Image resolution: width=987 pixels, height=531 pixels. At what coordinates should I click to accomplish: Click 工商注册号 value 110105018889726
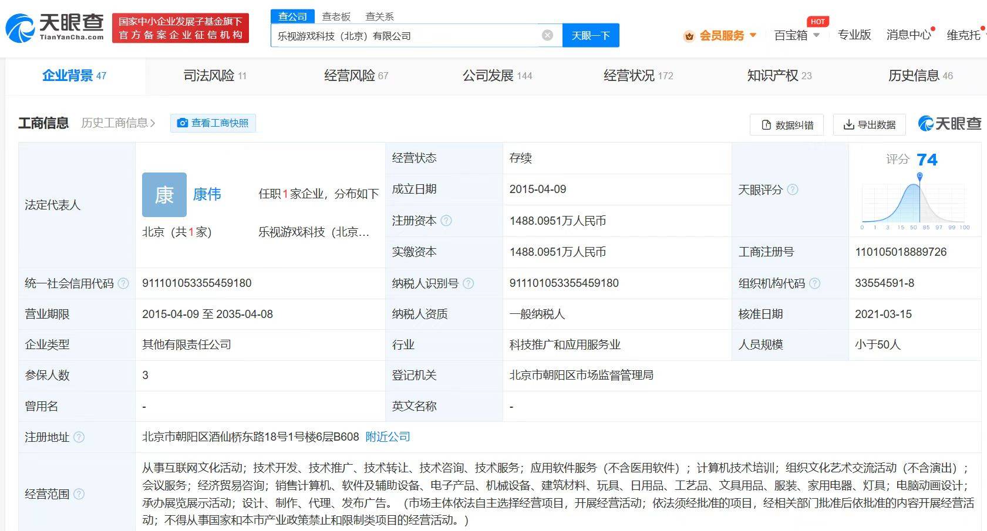coord(901,252)
